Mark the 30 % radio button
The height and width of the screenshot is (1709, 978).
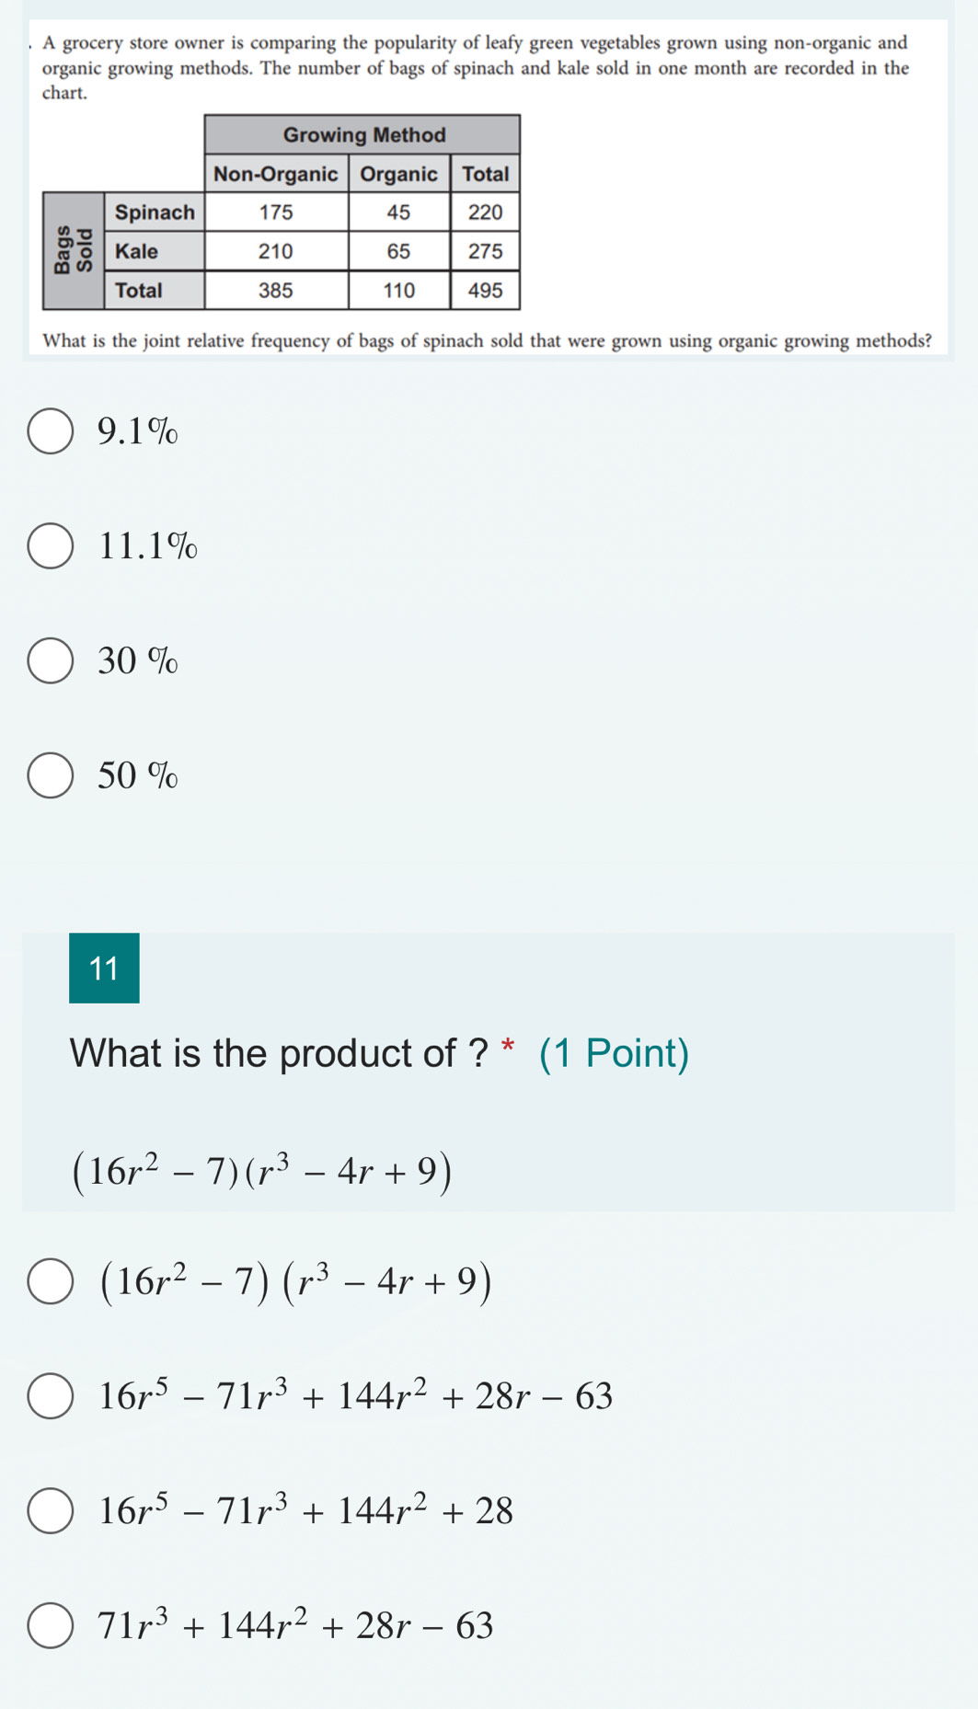50,660
